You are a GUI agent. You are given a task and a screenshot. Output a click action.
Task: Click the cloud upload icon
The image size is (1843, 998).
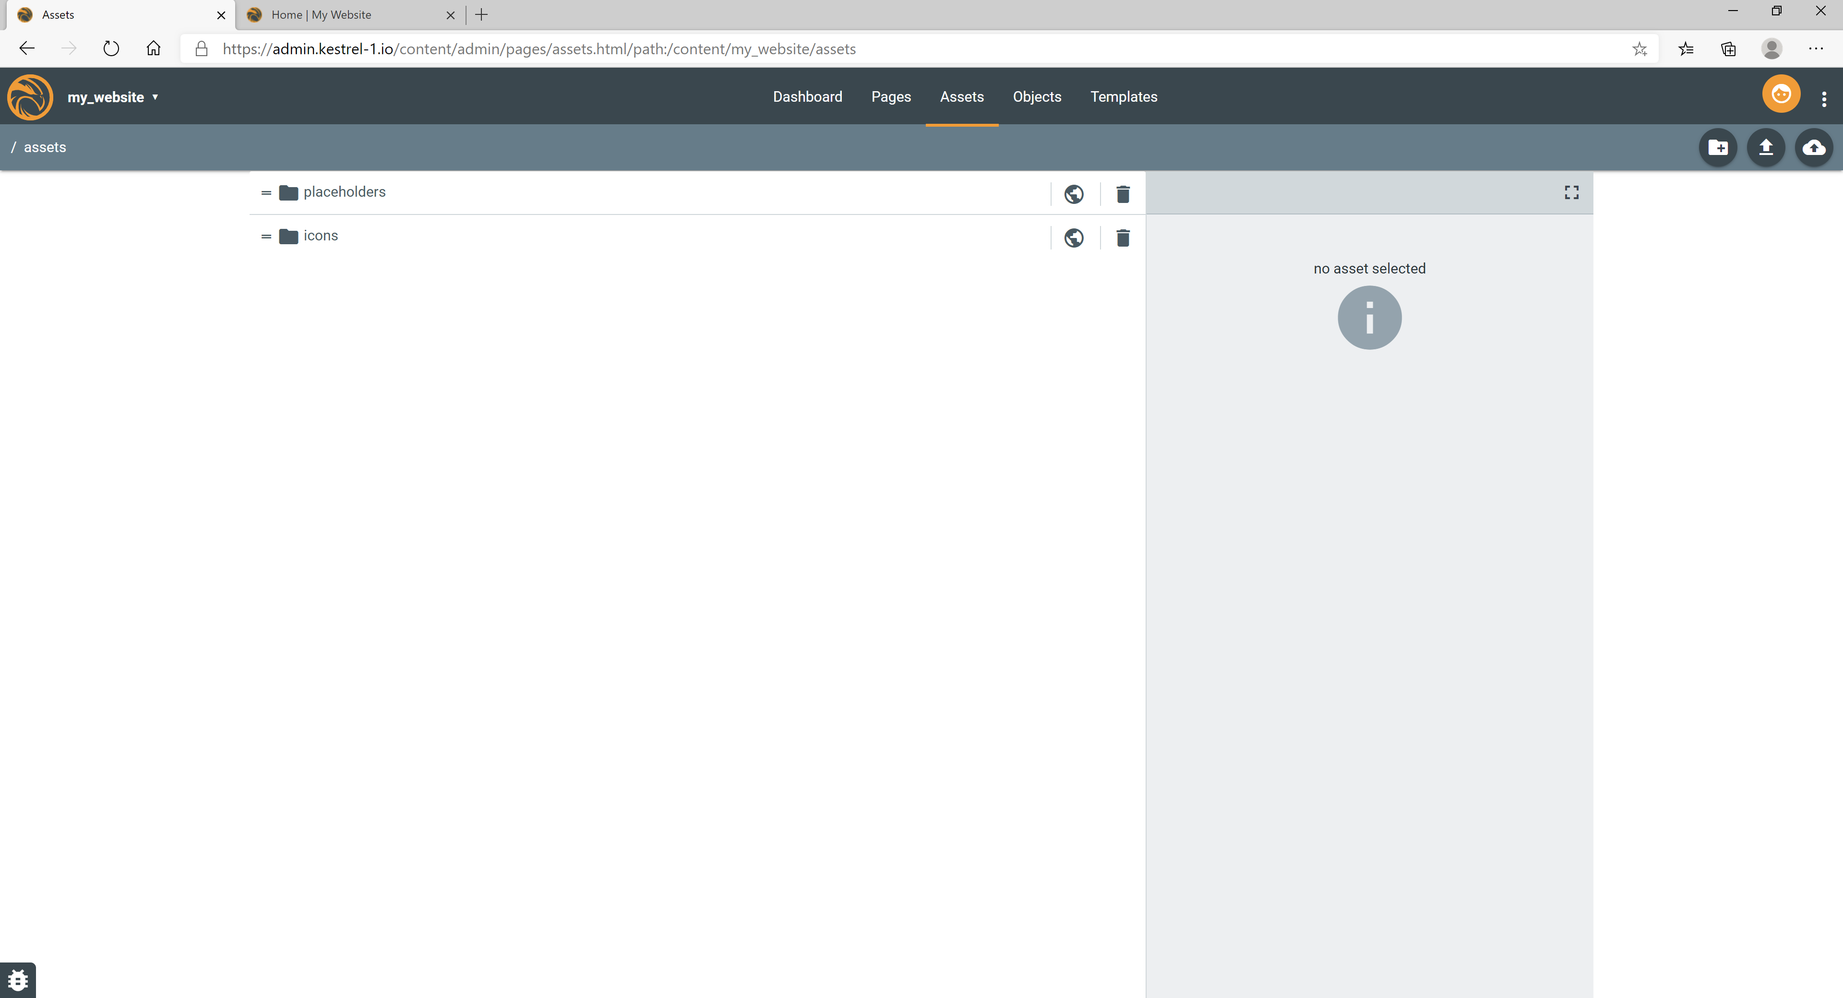[1814, 147]
